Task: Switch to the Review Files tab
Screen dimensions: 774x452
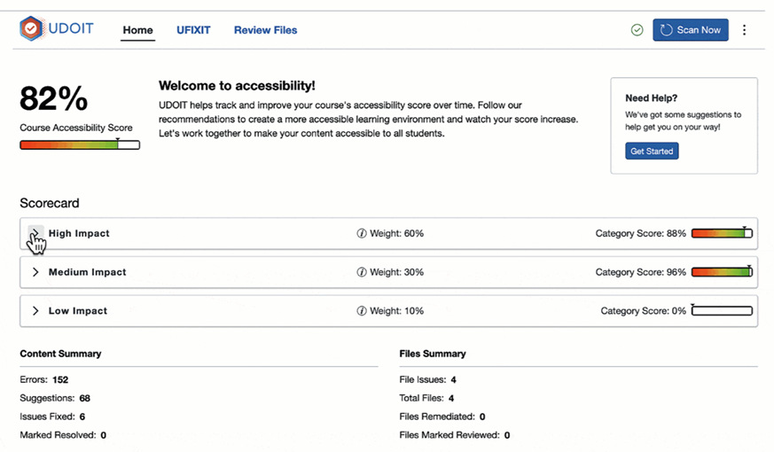Action: pyautogui.click(x=266, y=30)
